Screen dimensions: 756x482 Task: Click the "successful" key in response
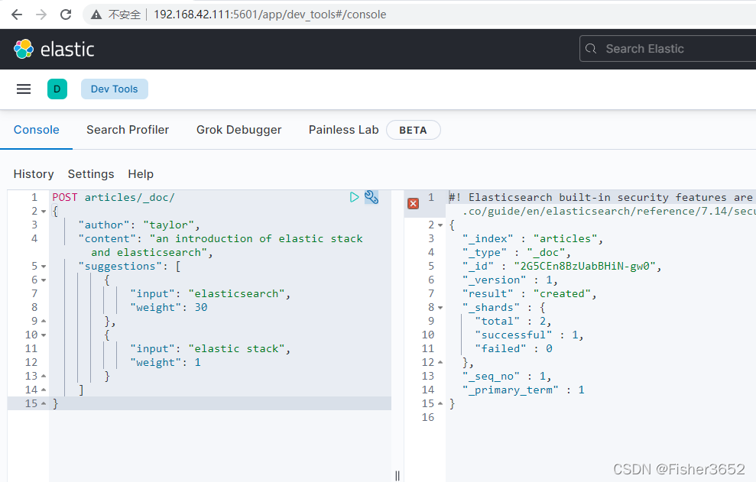coord(514,335)
